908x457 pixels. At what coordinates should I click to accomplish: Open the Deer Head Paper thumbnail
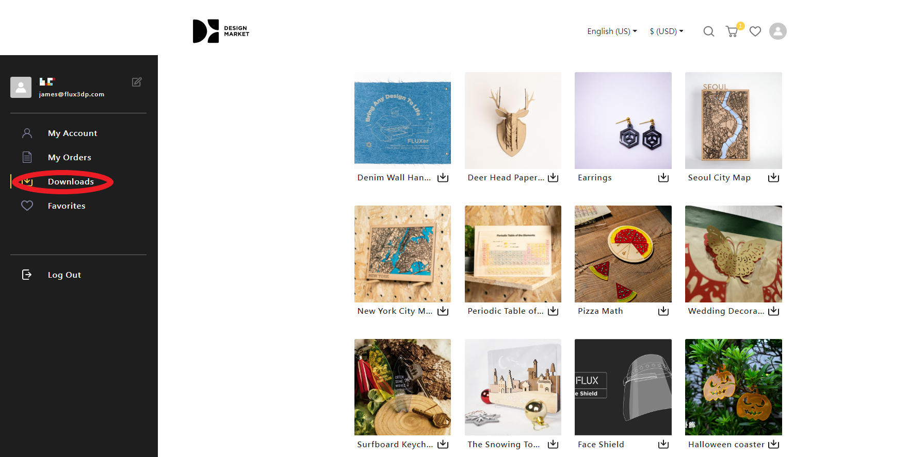[513, 121]
